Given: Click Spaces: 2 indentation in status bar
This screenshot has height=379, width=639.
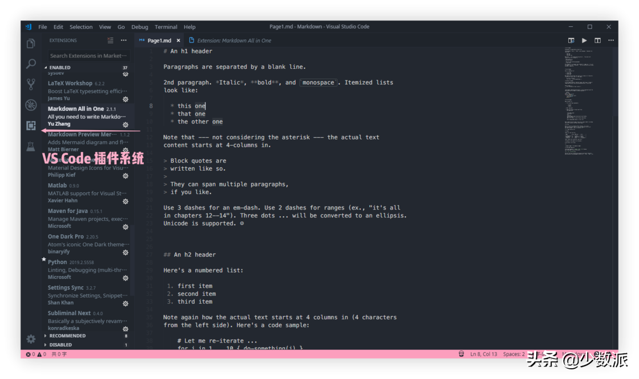Looking at the screenshot, I should click(x=514, y=354).
